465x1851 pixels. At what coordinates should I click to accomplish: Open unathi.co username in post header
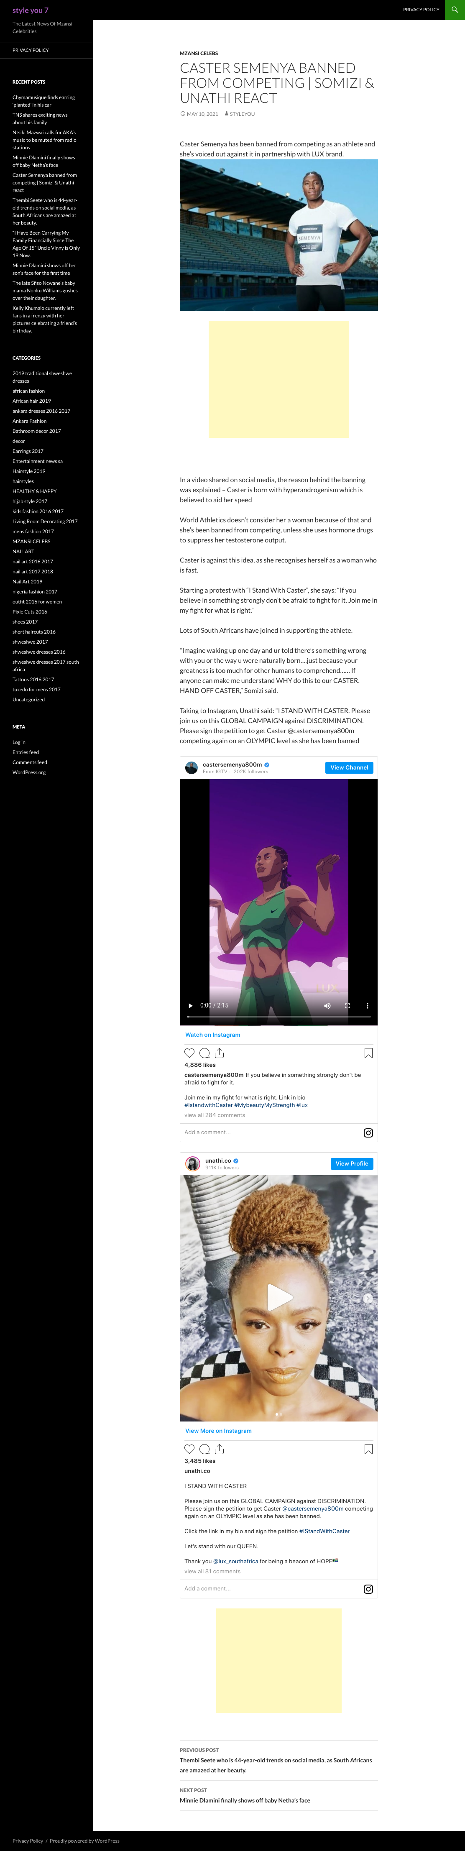[x=218, y=1161]
